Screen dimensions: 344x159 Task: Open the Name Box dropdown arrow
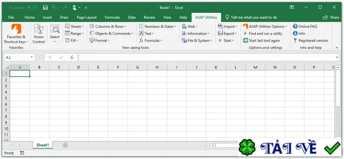tap(31, 57)
